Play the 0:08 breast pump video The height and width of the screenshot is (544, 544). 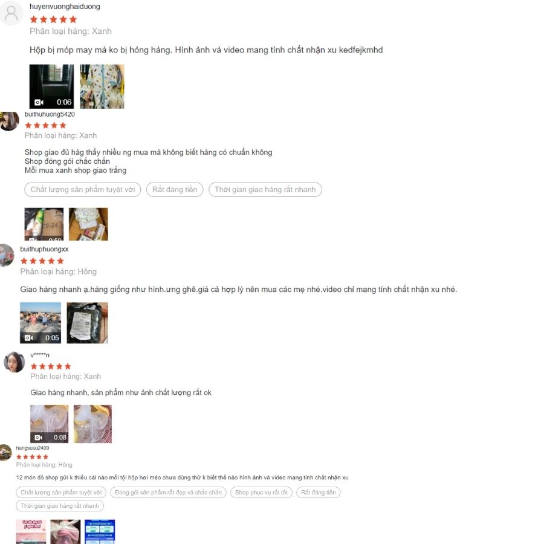[x=50, y=424]
